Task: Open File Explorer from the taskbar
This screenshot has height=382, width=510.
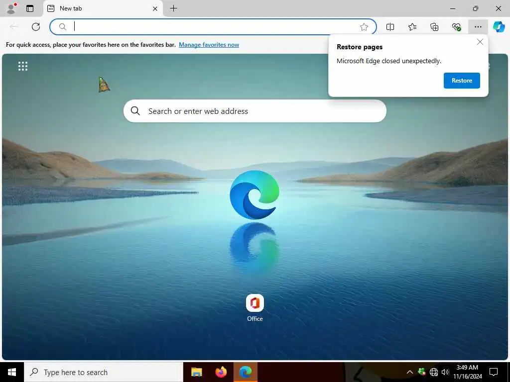Action: click(196, 372)
